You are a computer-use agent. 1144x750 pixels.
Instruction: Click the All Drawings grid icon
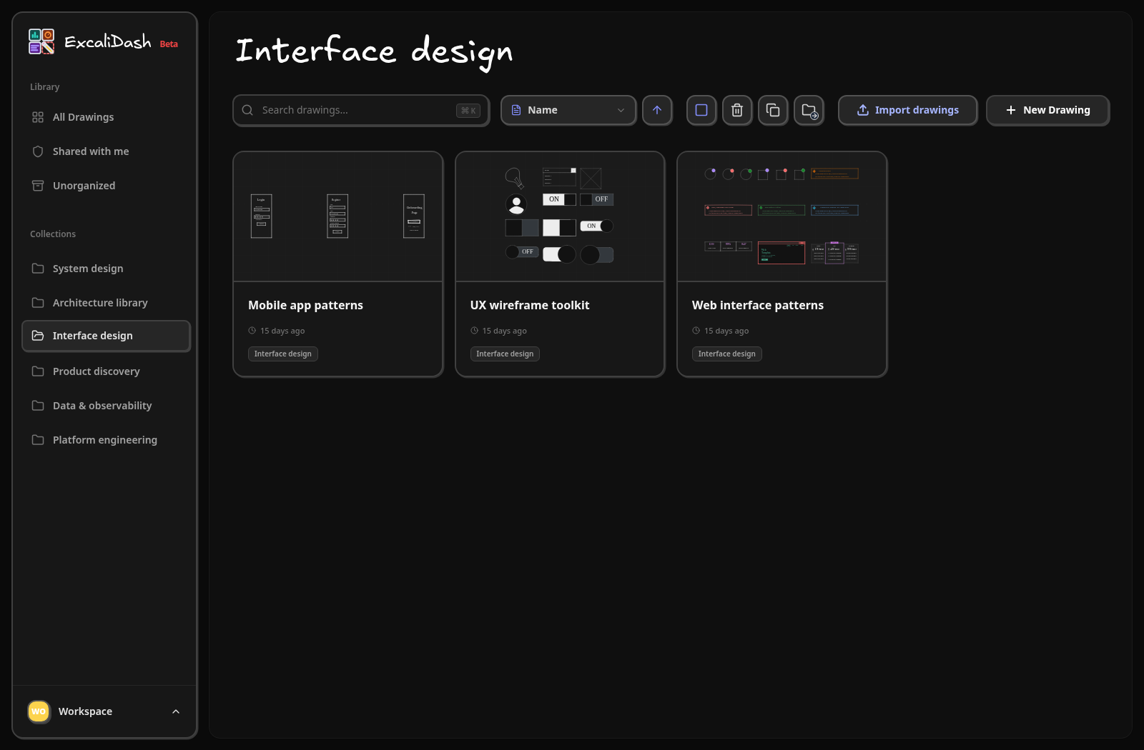click(38, 117)
